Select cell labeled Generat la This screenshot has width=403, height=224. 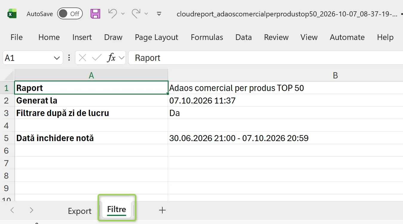(x=91, y=101)
